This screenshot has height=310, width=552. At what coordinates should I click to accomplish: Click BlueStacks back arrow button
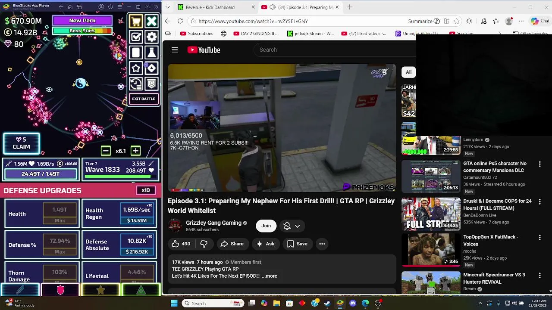[61, 7]
